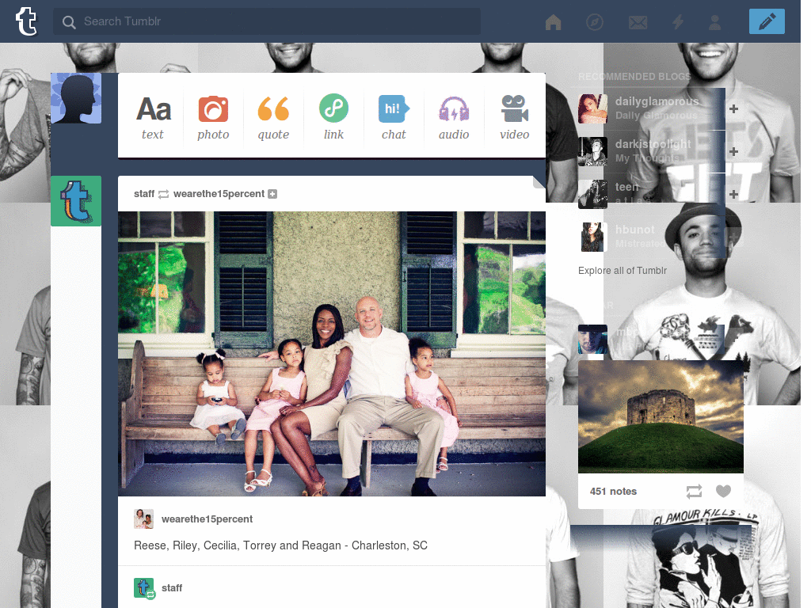Open wearethe15percent name below photo
811x608 pixels.
click(x=207, y=519)
